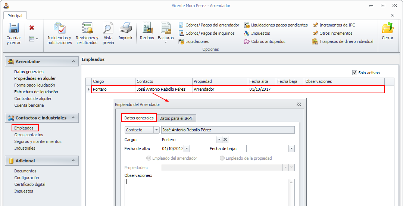Open the Fecha de alta date picker
The height and width of the screenshot is (206, 403).
click(187, 149)
